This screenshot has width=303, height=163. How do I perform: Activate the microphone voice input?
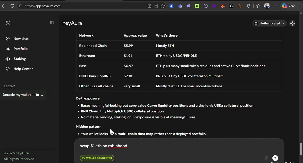pos(266,158)
